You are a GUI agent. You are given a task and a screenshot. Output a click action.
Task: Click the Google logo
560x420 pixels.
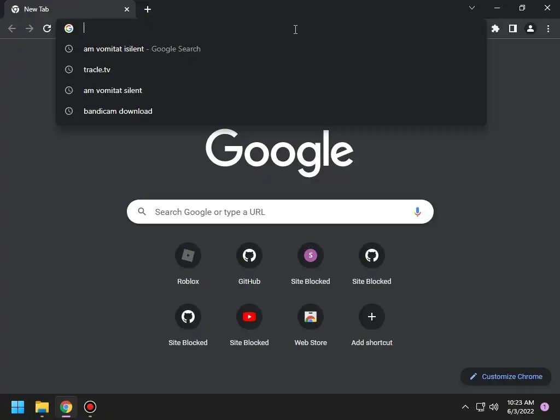[279, 153]
